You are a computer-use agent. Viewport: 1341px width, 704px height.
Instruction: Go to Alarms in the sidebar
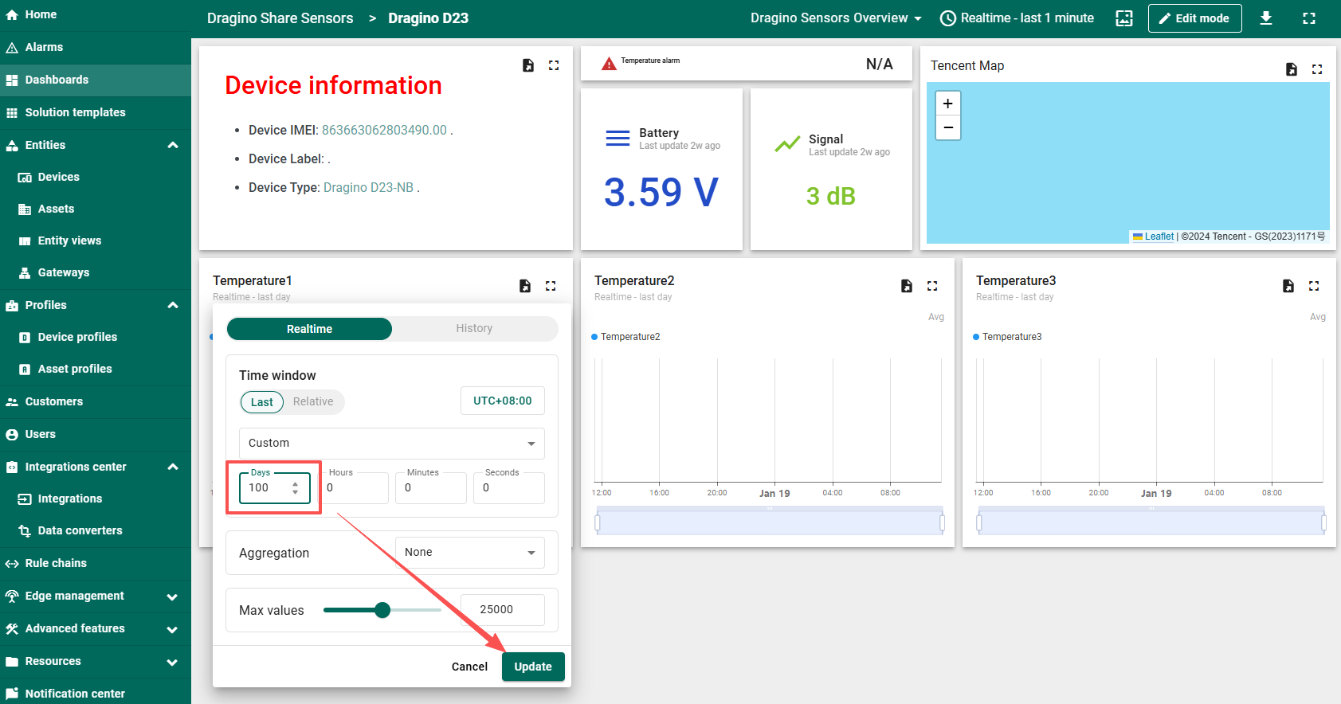(44, 47)
